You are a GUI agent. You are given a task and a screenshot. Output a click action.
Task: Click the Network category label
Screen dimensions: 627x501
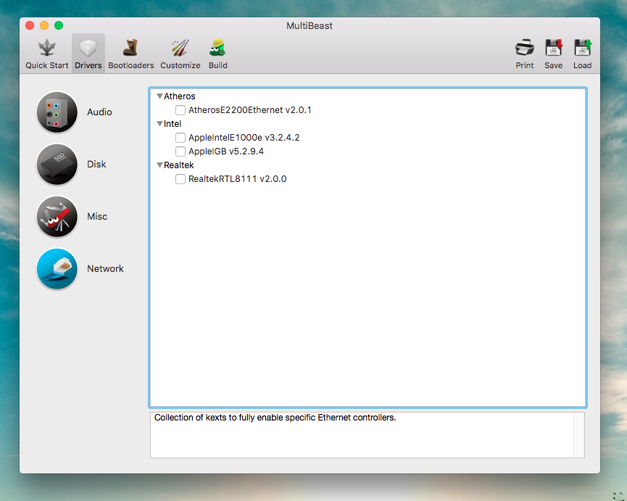pos(105,269)
